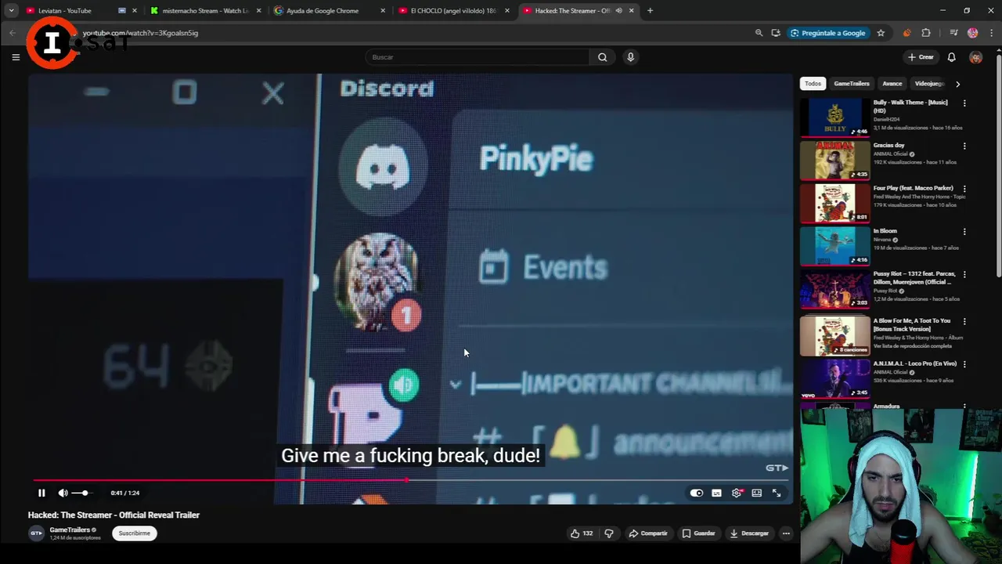Show more filter chips with the arrow
The height and width of the screenshot is (564, 1002).
[957, 83]
